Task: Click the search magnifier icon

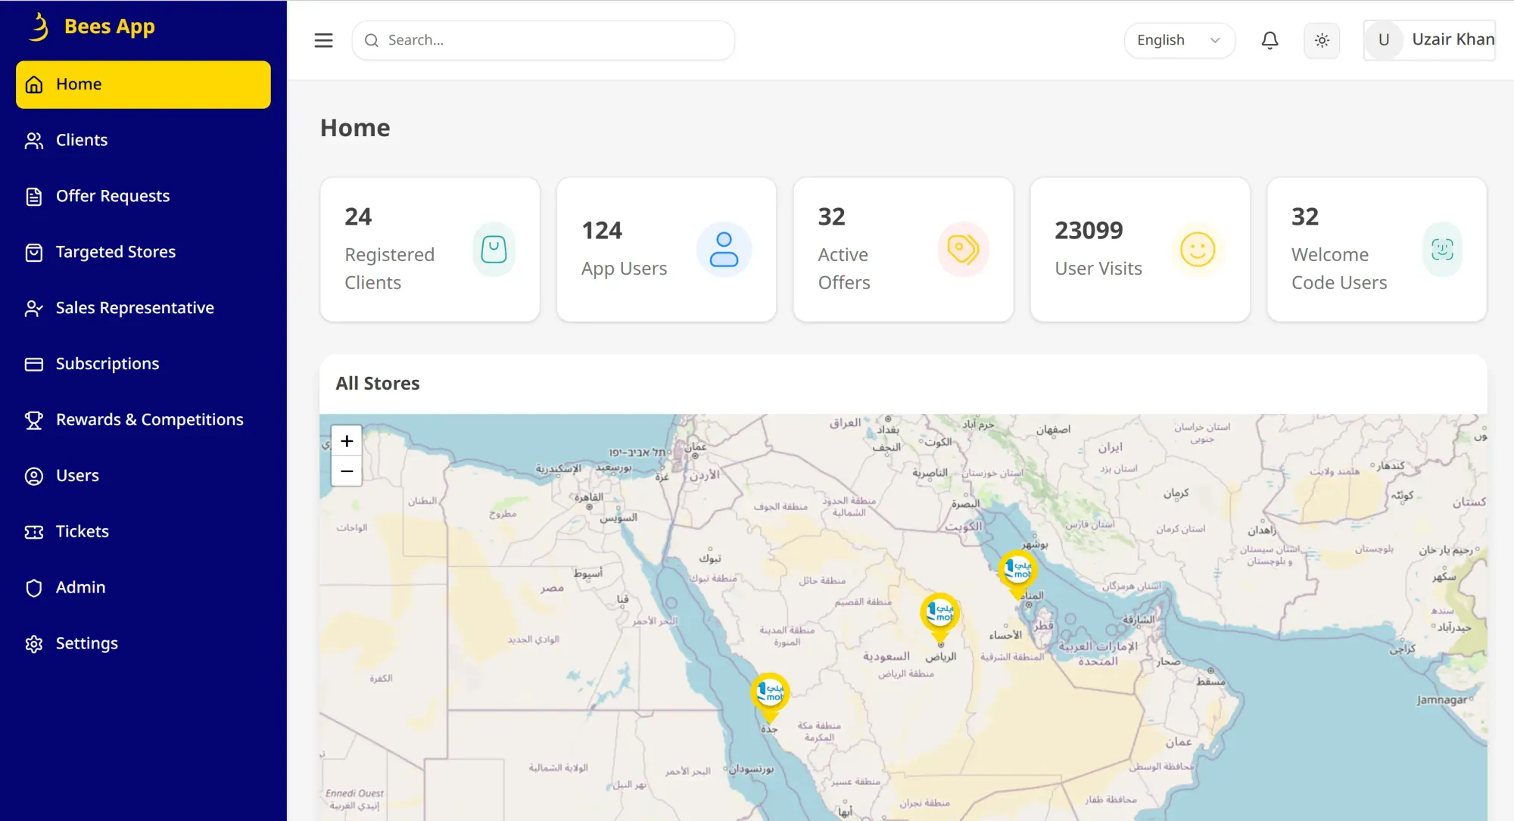Action: pos(372,40)
